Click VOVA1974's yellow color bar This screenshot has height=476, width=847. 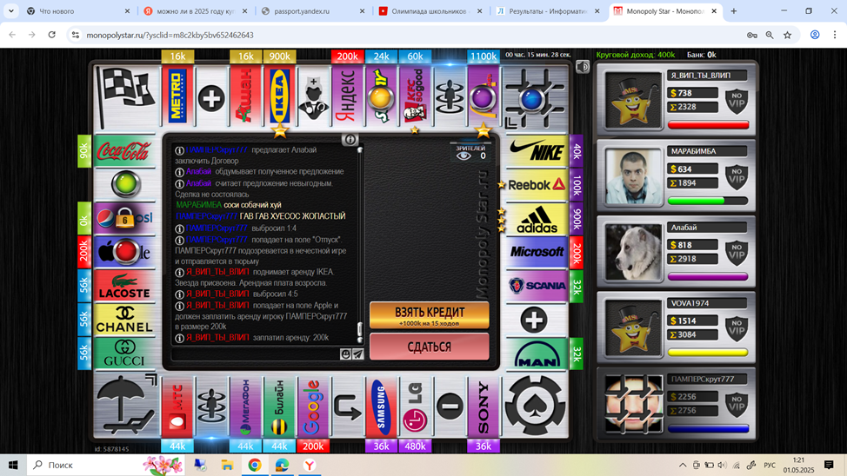(x=708, y=353)
